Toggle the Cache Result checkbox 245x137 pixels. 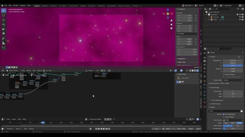(224, 117)
